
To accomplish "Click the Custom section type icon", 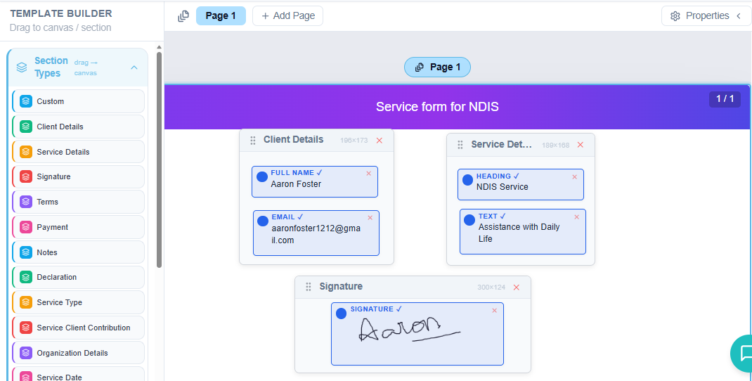I will pyautogui.click(x=26, y=101).
